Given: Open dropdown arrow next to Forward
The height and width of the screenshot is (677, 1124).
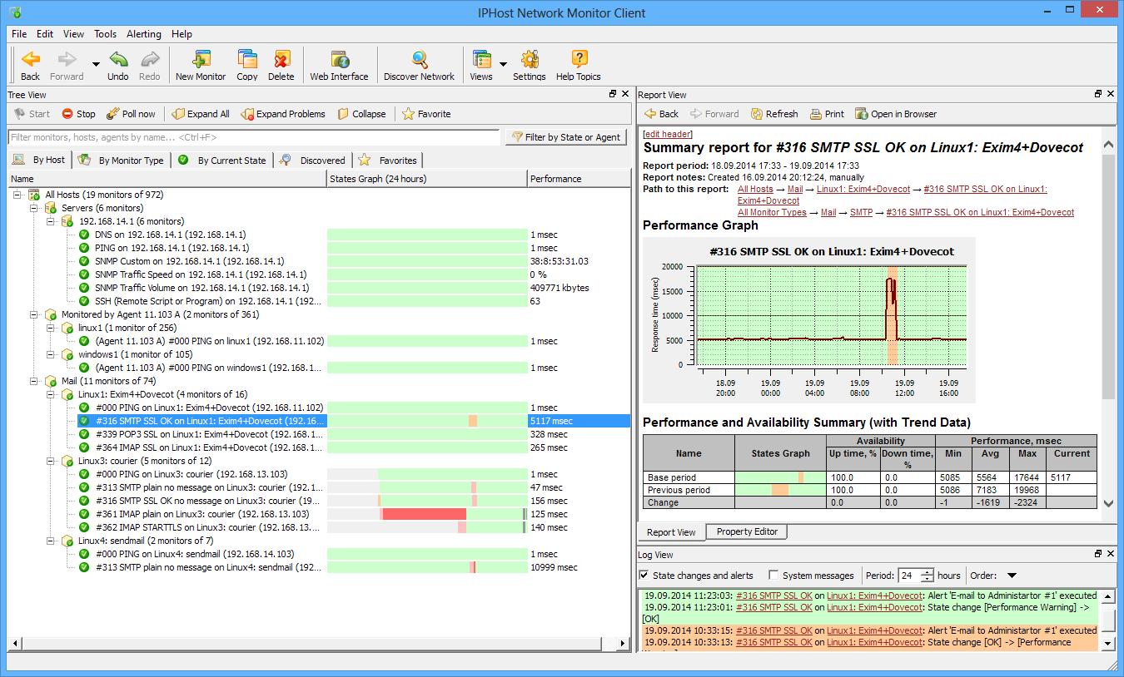Looking at the screenshot, I should point(95,64).
